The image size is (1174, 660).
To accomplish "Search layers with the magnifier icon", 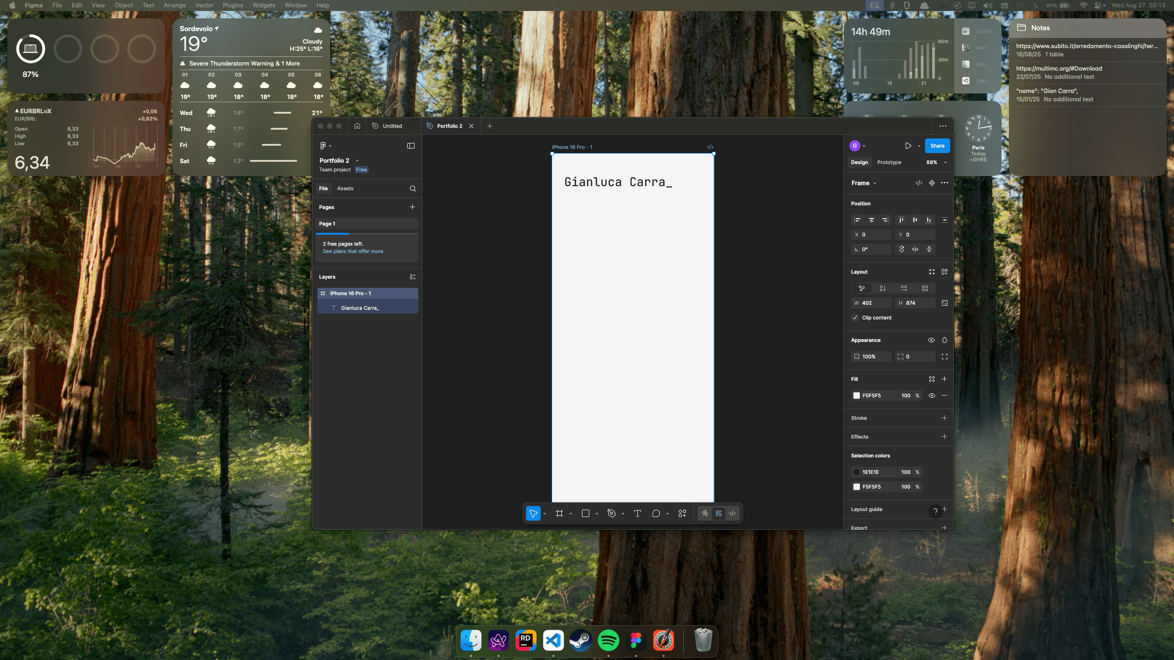I will (x=413, y=188).
